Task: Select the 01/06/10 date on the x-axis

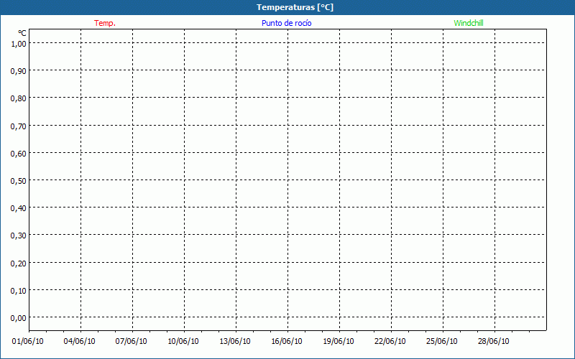Action: click(28, 342)
